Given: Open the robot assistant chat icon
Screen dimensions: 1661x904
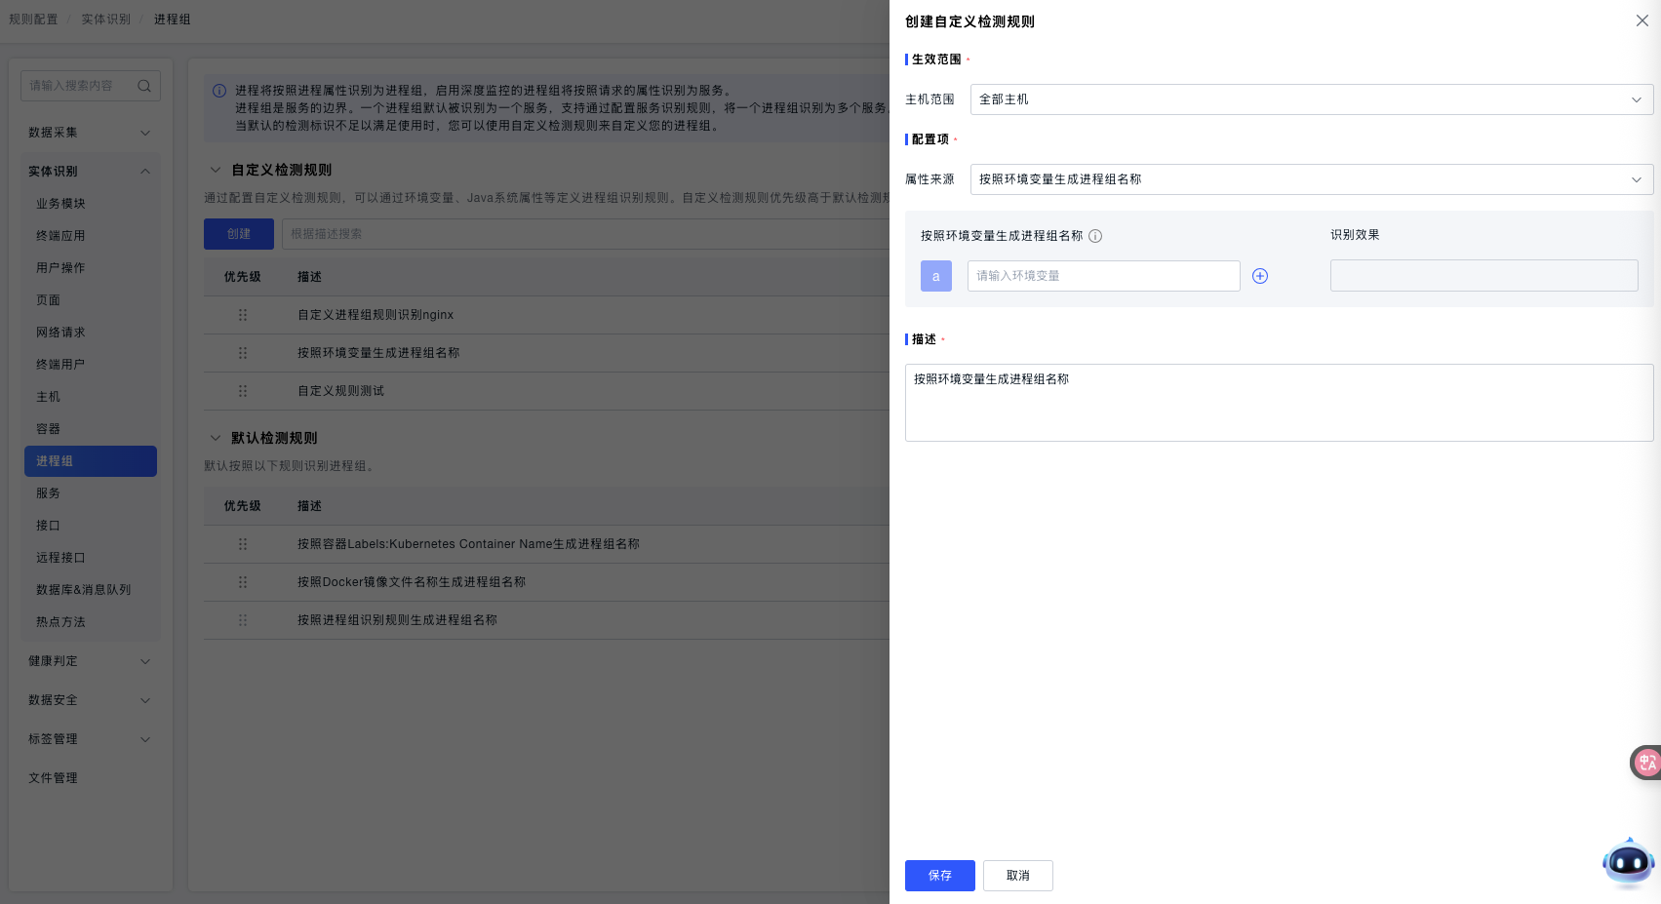Looking at the screenshot, I should pyautogui.click(x=1628, y=863).
